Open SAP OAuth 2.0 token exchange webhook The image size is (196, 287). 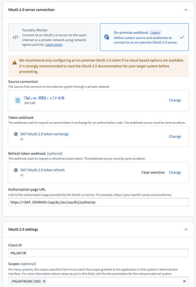[44, 134]
